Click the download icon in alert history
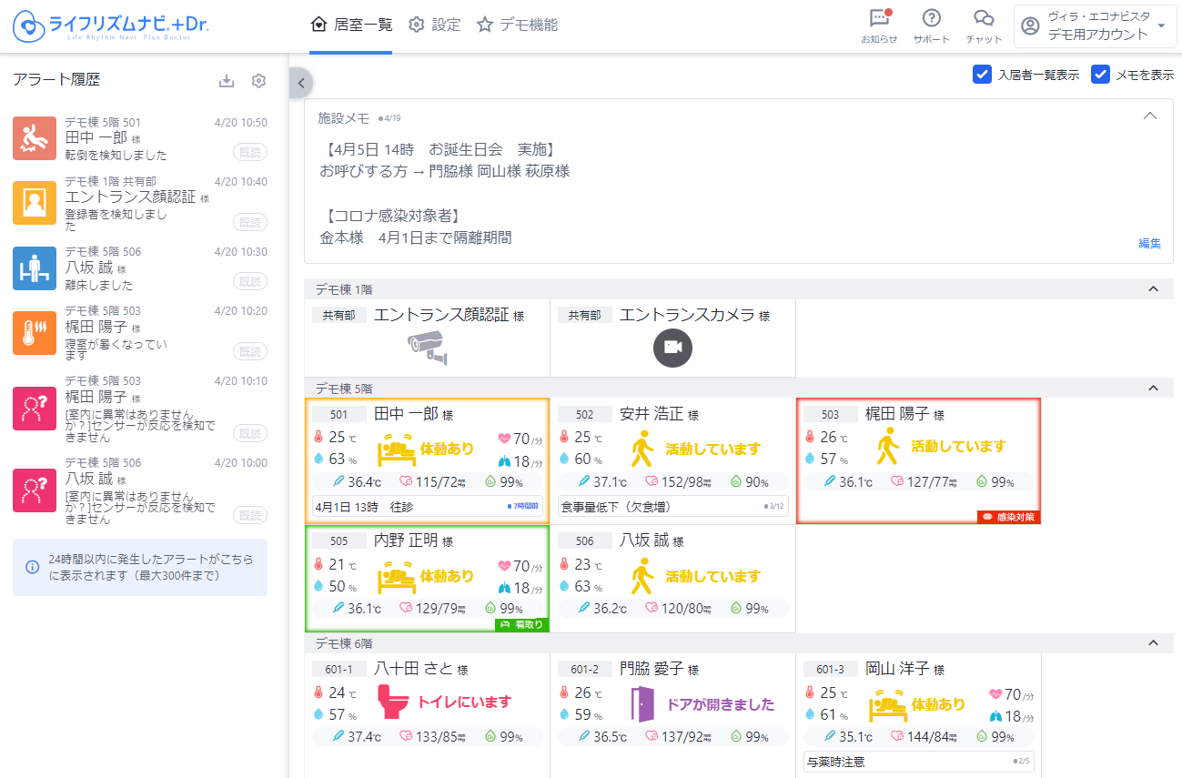1182x778 pixels. point(227,81)
